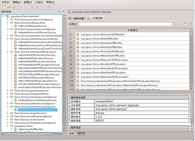195x141 pixels.
Task: Click the document icon at toolbar end
Action: click(49, 7)
